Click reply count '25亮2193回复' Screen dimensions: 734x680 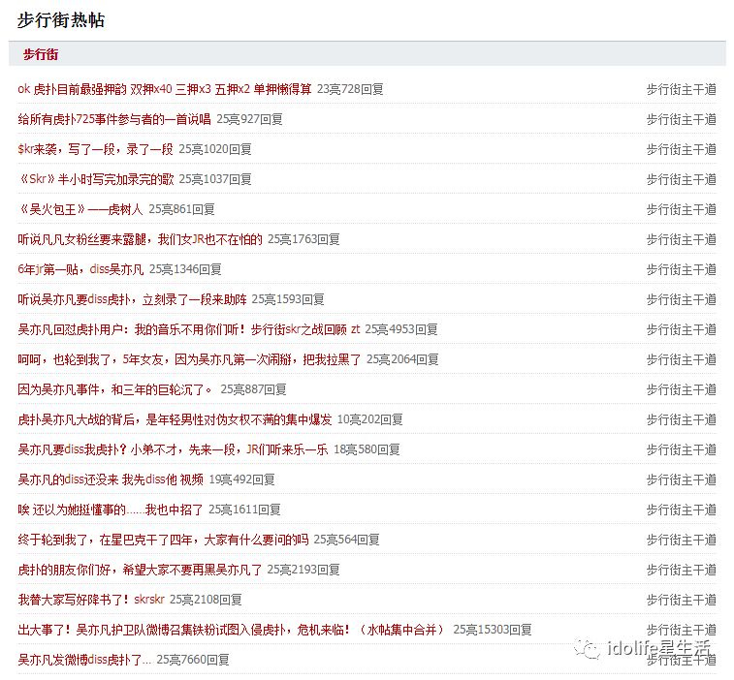(x=303, y=570)
